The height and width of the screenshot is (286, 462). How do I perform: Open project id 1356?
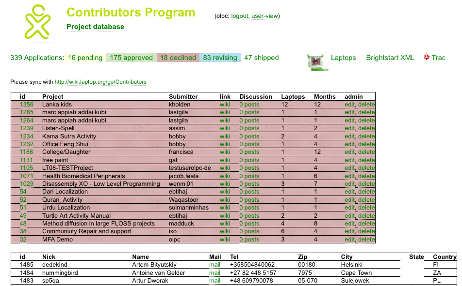coord(27,105)
